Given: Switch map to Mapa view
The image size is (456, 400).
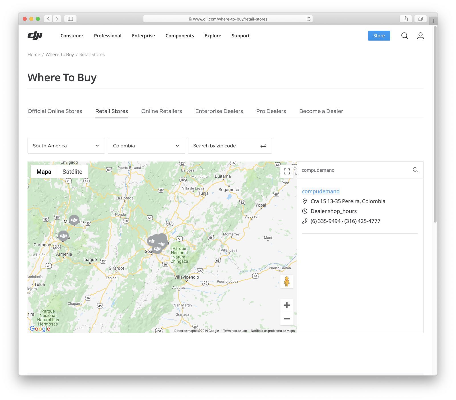Looking at the screenshot, I should (44, 172).
